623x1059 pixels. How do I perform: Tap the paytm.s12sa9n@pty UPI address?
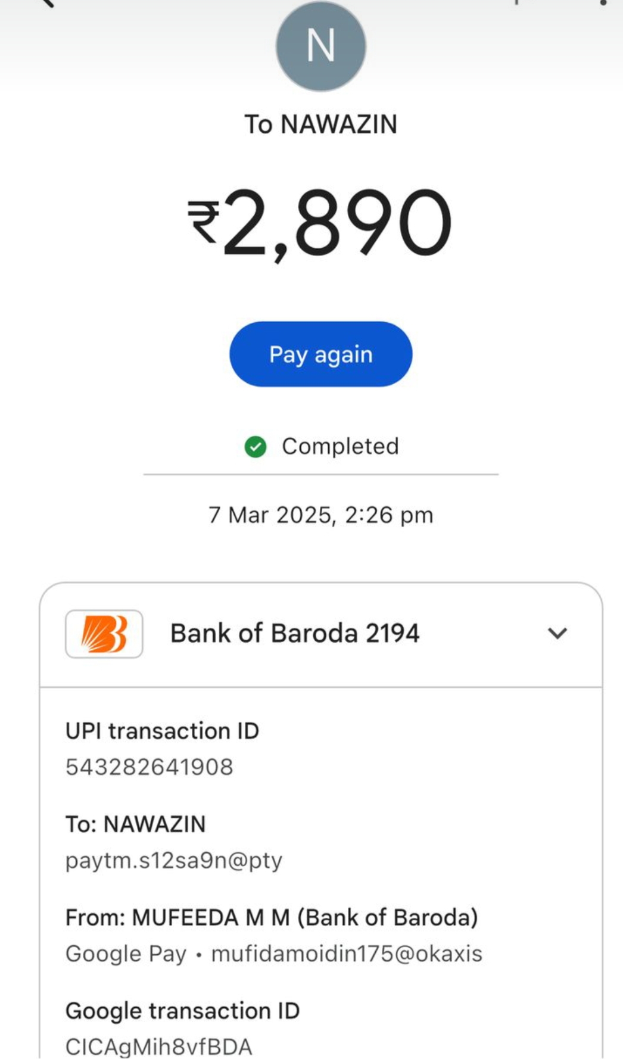point(174,861)
